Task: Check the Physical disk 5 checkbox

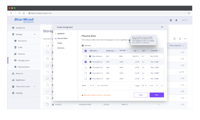Action: tap(85, 79)
